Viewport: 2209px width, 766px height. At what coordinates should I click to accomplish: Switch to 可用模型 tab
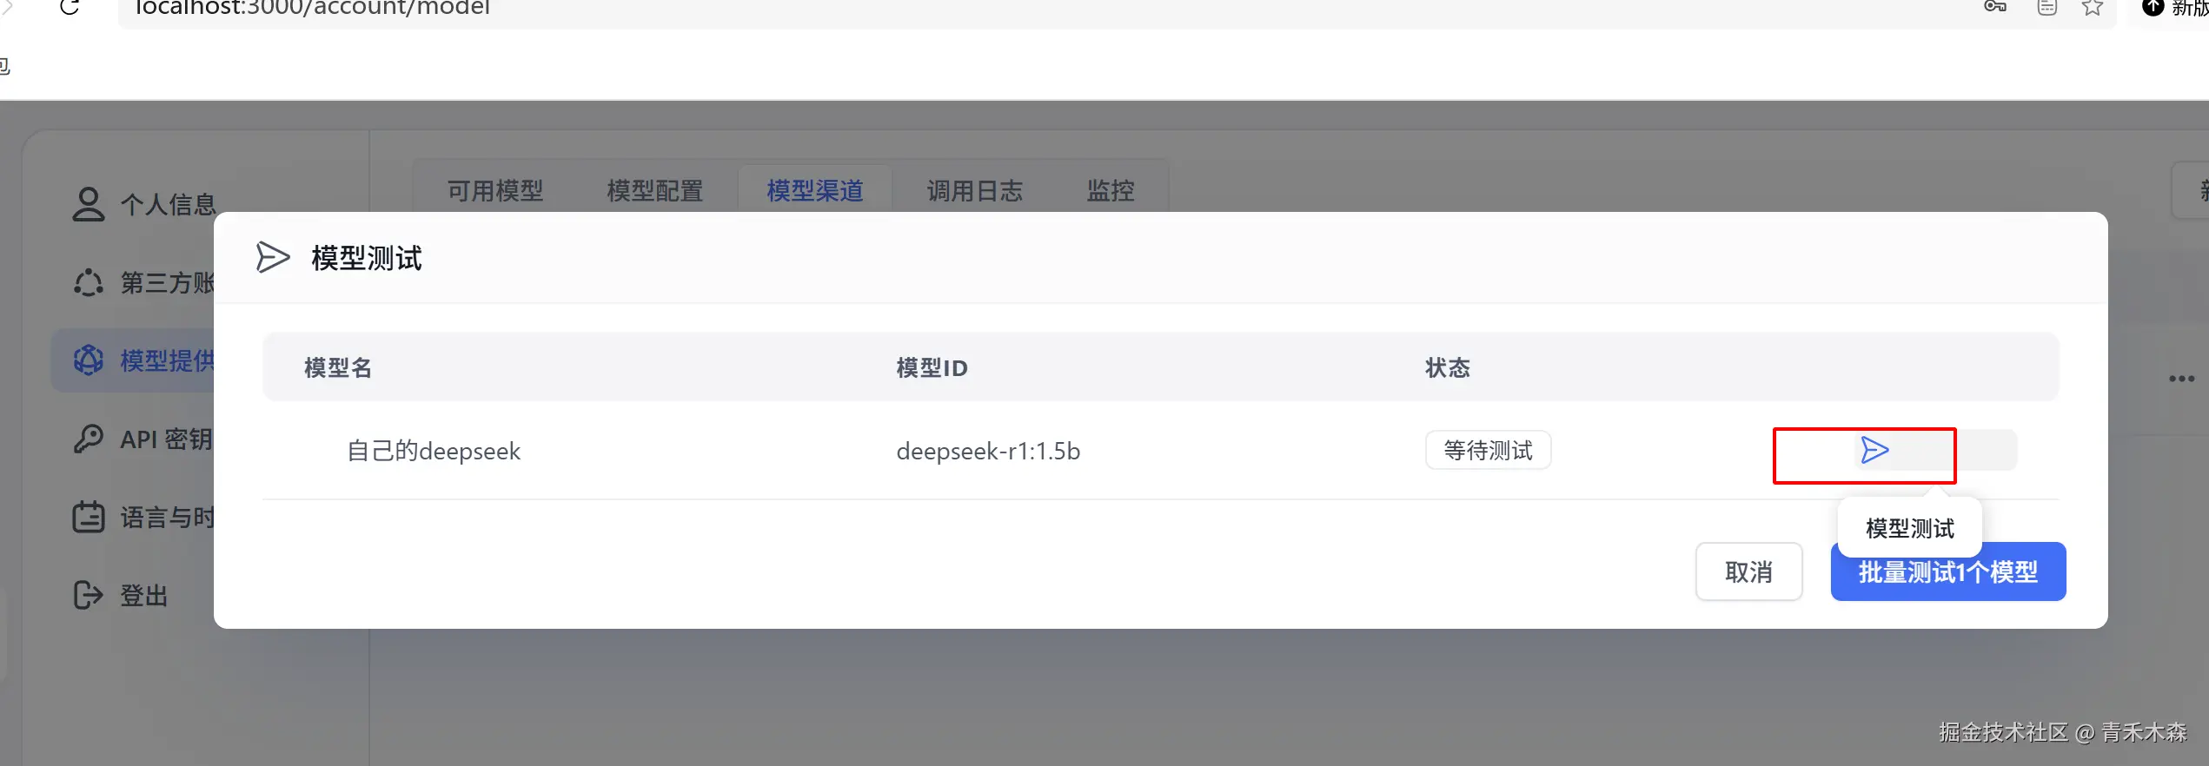pyautogui.click(x=495, y=190)
